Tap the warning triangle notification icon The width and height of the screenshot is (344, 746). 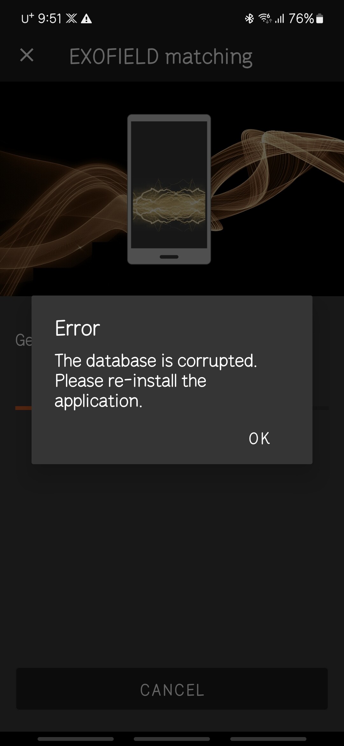point(86,19)
